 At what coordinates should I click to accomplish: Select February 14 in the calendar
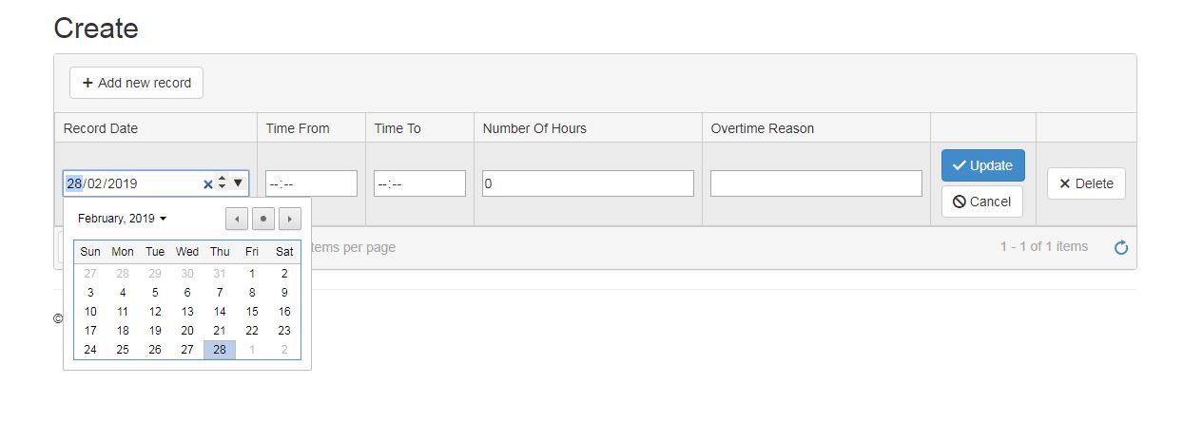point(220,312)
